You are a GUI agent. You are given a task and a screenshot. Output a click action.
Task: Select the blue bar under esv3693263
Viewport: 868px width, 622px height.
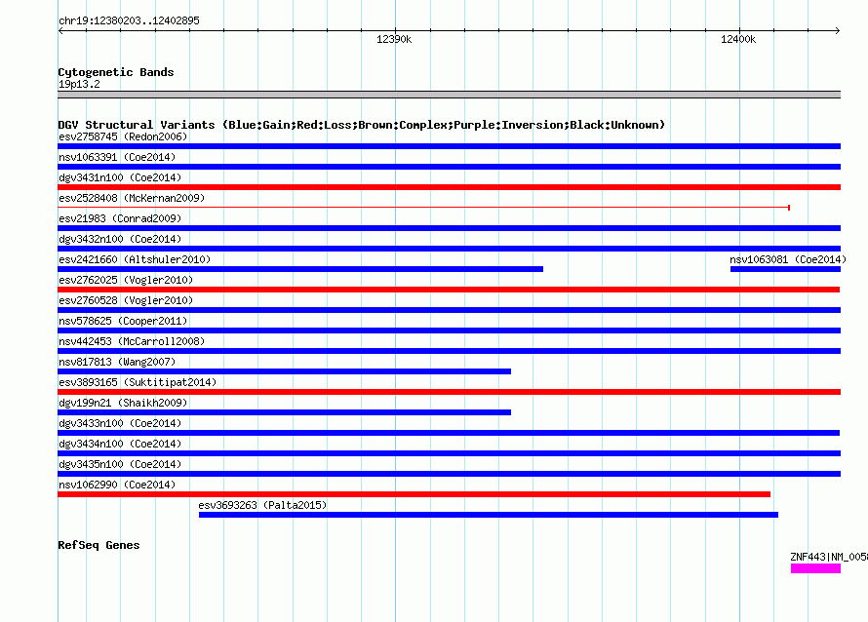(489, 515)
